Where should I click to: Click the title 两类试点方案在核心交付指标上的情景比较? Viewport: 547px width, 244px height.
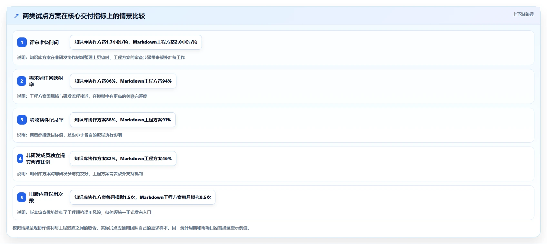(x=84, y=16)
